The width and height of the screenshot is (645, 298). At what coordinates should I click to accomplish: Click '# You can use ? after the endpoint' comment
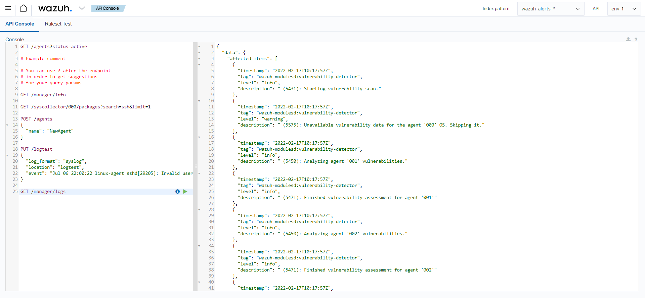coord(66,71)
